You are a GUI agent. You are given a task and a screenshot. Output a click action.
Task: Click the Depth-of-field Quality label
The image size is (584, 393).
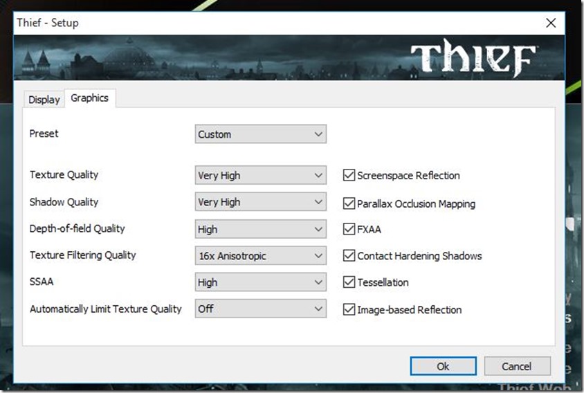pos(77,228)
